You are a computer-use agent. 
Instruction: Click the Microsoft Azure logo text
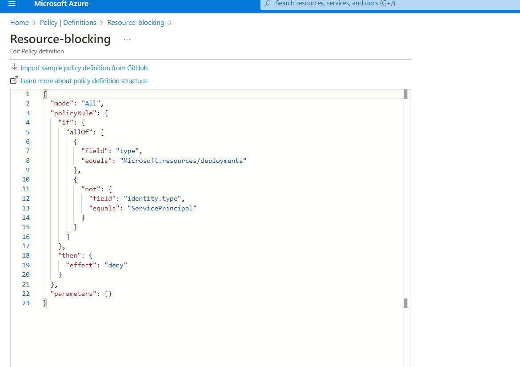point(61,4)
